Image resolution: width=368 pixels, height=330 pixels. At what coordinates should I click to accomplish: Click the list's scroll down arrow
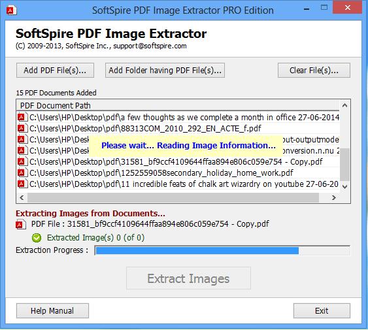pyautogui.click(x=344, y=187)
